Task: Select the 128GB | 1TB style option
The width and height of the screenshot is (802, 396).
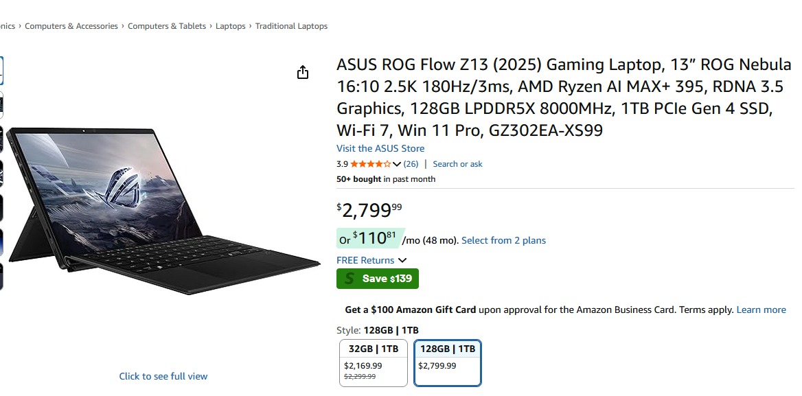Action: [448, 362]
